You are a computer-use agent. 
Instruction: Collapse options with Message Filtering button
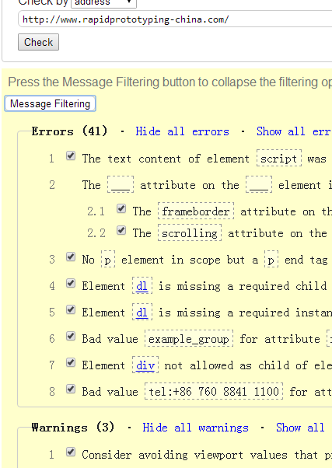[51, 103]
